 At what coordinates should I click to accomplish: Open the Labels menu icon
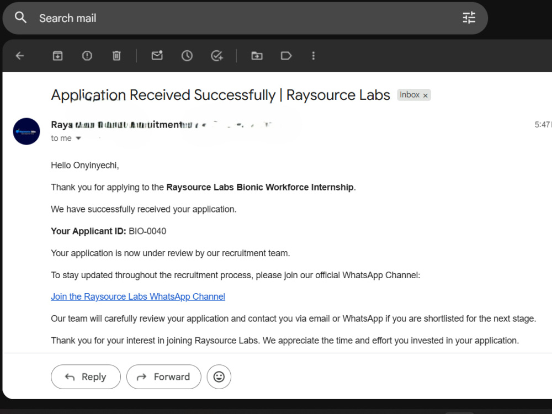tap(286, 56)
